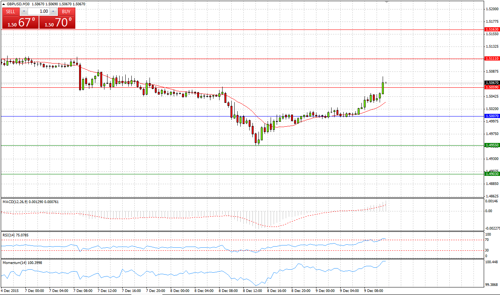Select the GBPUSD,M30 chart title text
Image resolution: width=500 pixels, height=295 pixels.
(x=18, y=4)
